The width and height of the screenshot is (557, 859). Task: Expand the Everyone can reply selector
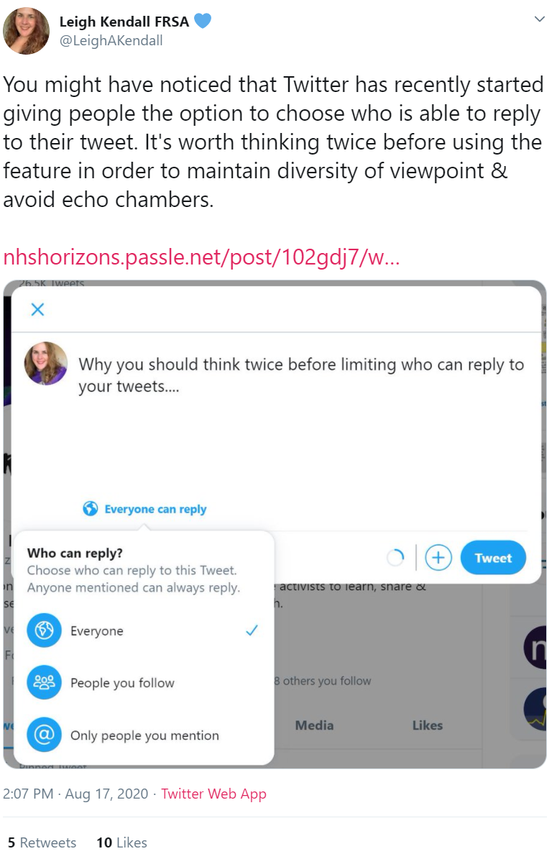coord(144,509)
